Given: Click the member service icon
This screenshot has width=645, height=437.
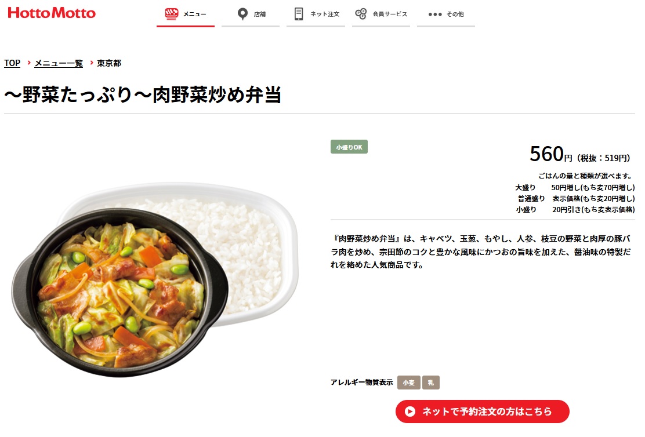Looking at the screenshot, I should coord(361,14).
